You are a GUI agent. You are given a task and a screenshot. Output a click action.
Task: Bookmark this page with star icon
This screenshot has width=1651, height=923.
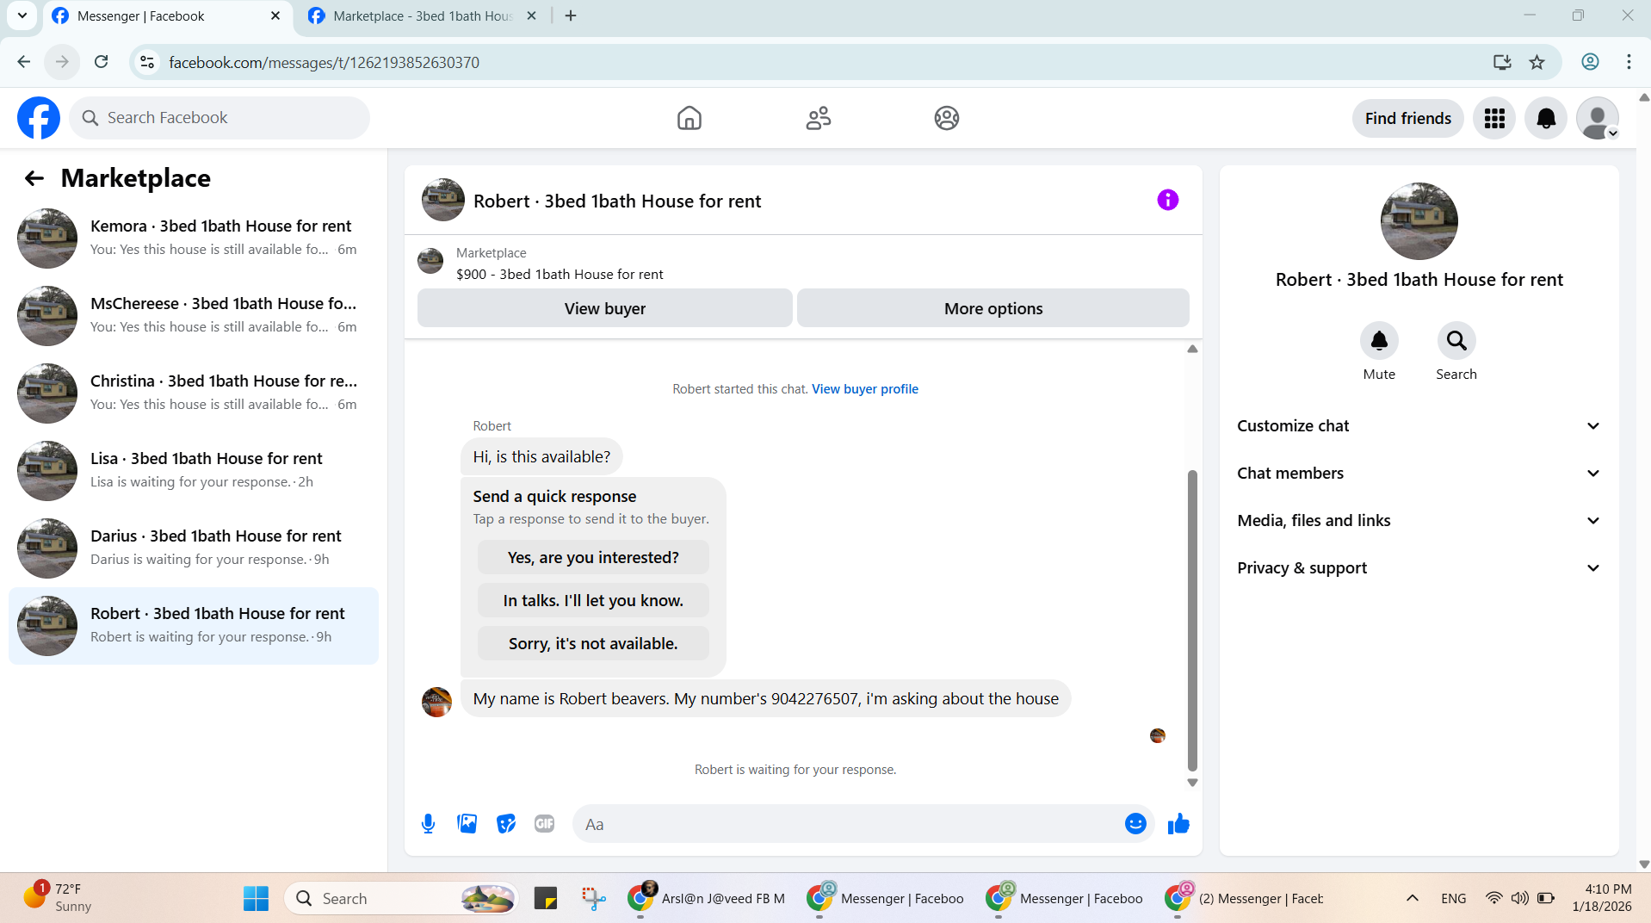[x=1537, y=62]
